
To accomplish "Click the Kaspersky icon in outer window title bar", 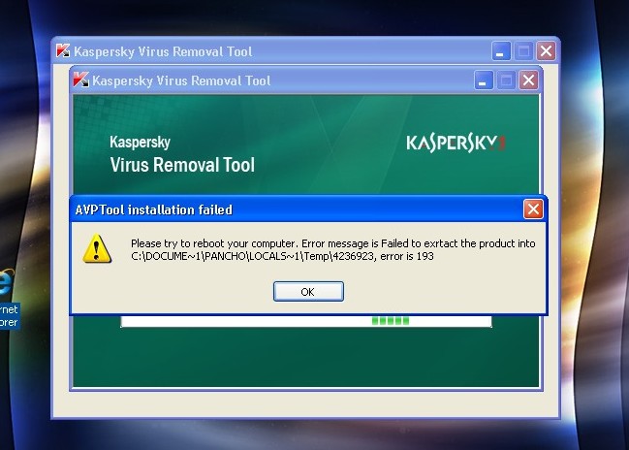I will [x=63, y=50].
